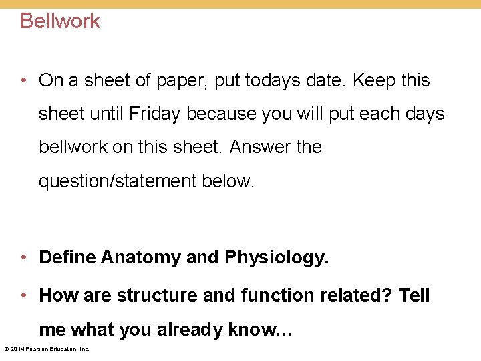Image resolution: width=481 pixels, height=361 pixels.
Task: Click the line 'bellwork on this sheet'
Action: 180,147
